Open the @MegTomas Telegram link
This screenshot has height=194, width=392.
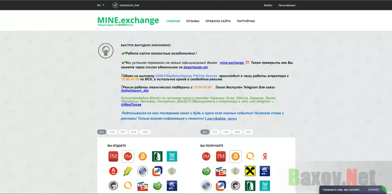[x=131, y=105]
